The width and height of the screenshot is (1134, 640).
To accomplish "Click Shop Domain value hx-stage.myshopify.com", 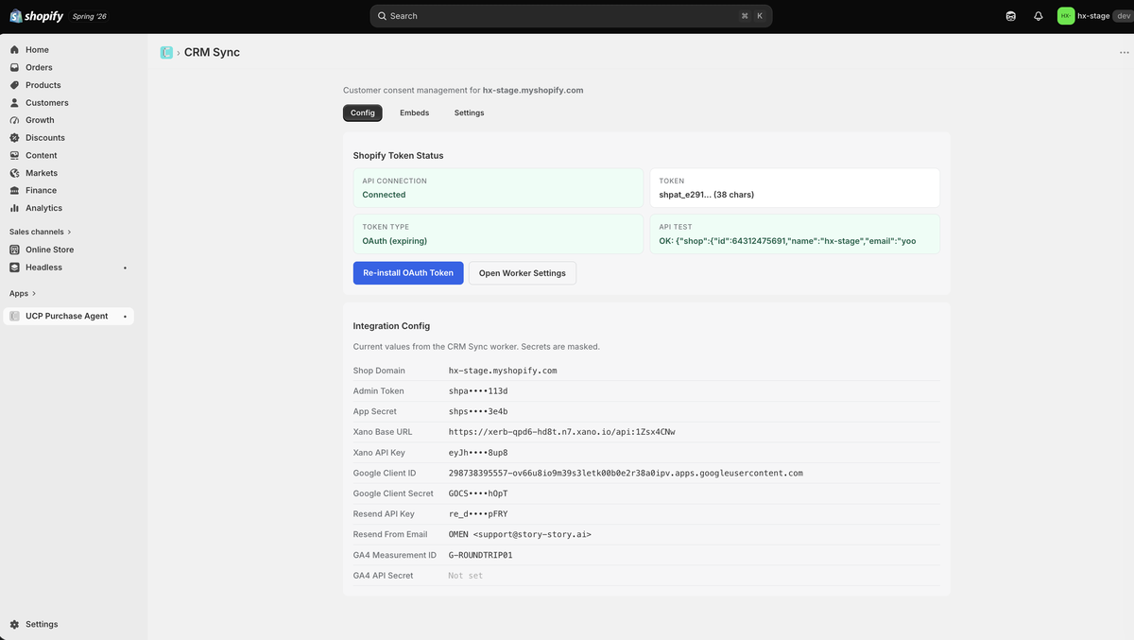I will tap(503, 371).
